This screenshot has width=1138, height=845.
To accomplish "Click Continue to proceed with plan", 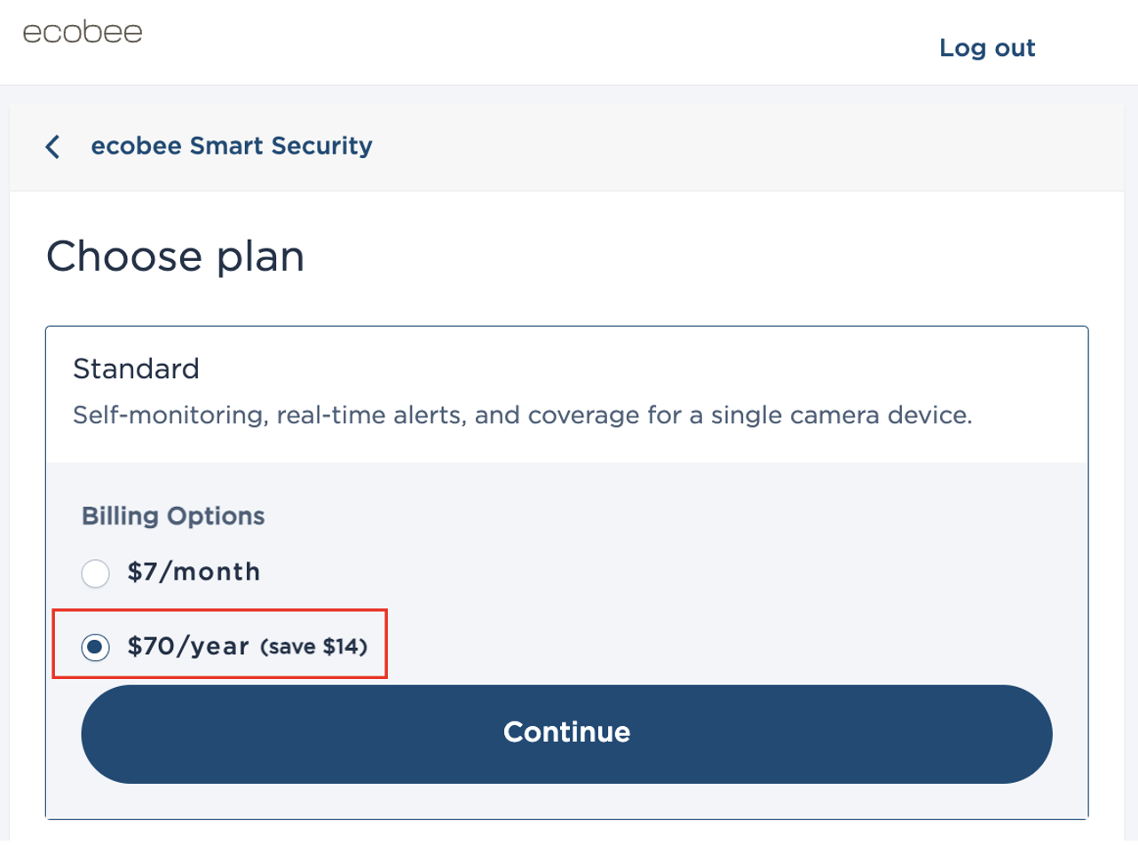I will [x=567, y=733].
